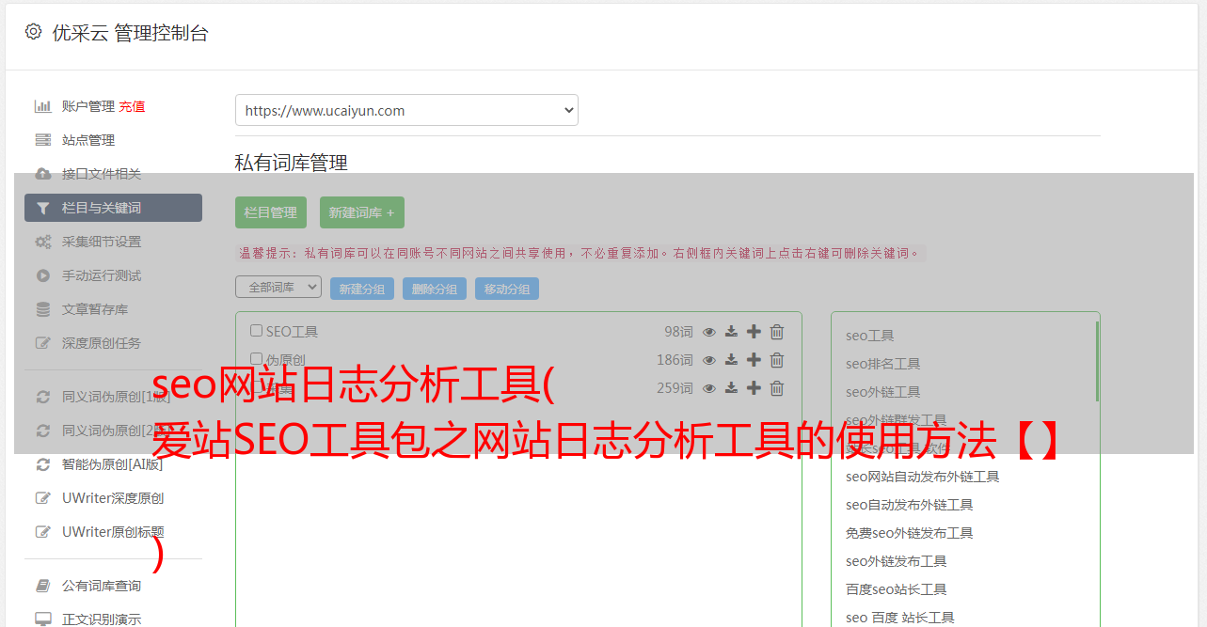Click the play icon for 手动运行测试
Screen dimensions: 1207x627
coord(42,275)
